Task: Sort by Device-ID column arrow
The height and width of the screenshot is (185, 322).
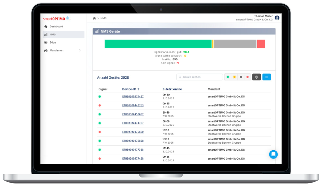Action: pos(139,89)
